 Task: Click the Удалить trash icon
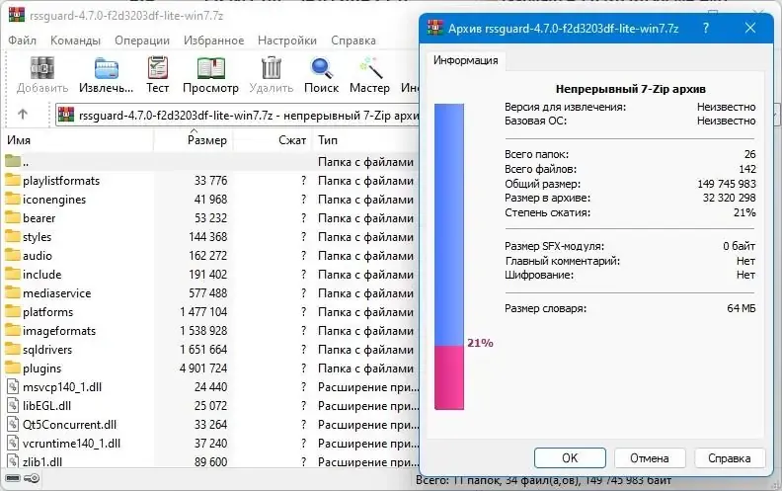tap(272, 68)
